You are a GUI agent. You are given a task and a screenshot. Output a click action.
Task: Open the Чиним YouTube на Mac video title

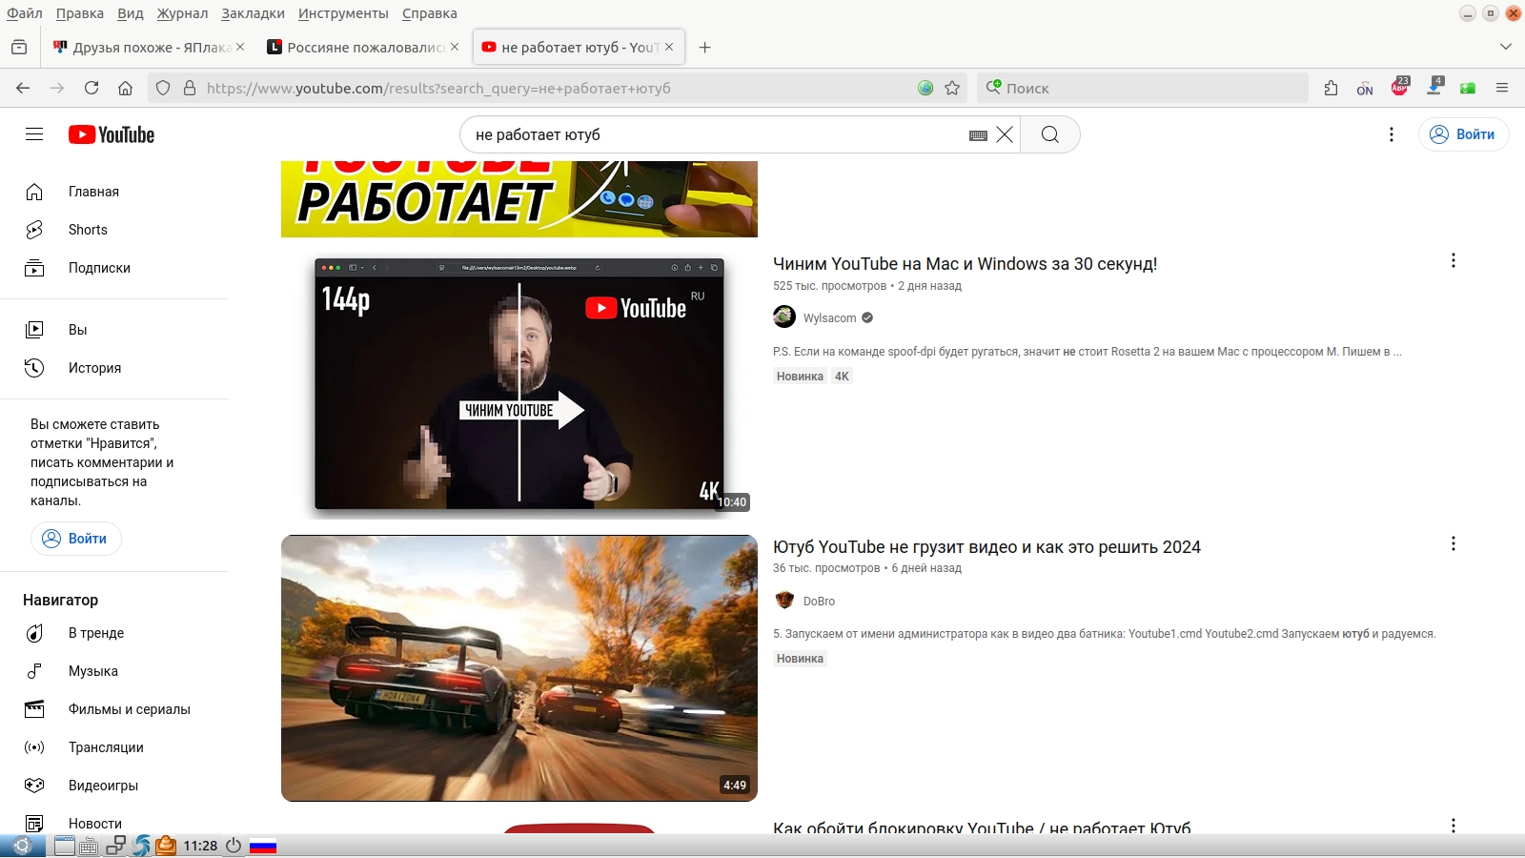[965, 264]
